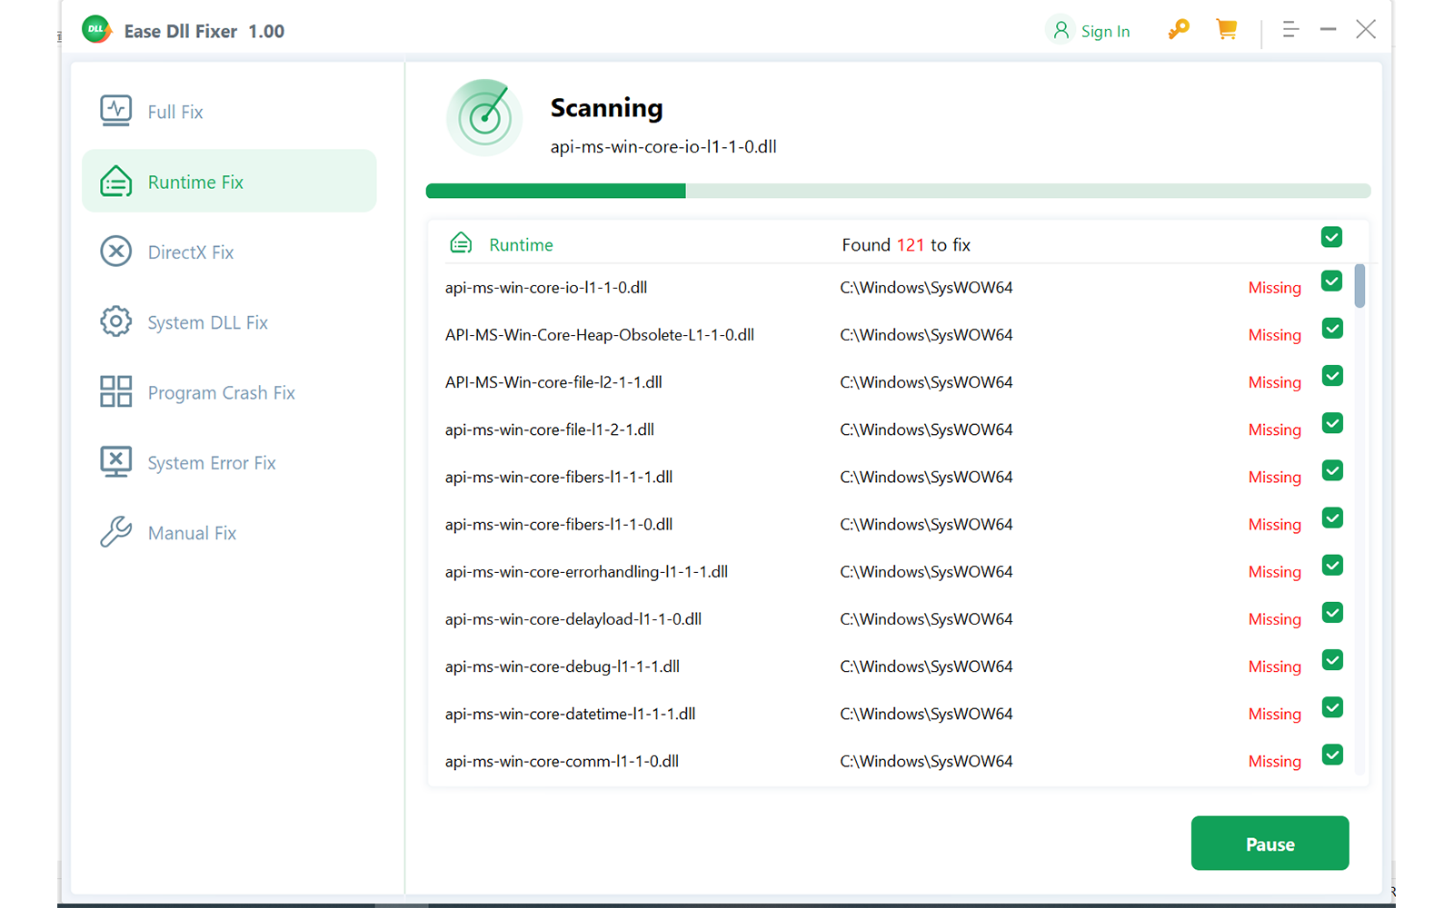Uncheck api-ms-win-core-file-l1-2-1.dll checkbox

(x=1332, y=423)
